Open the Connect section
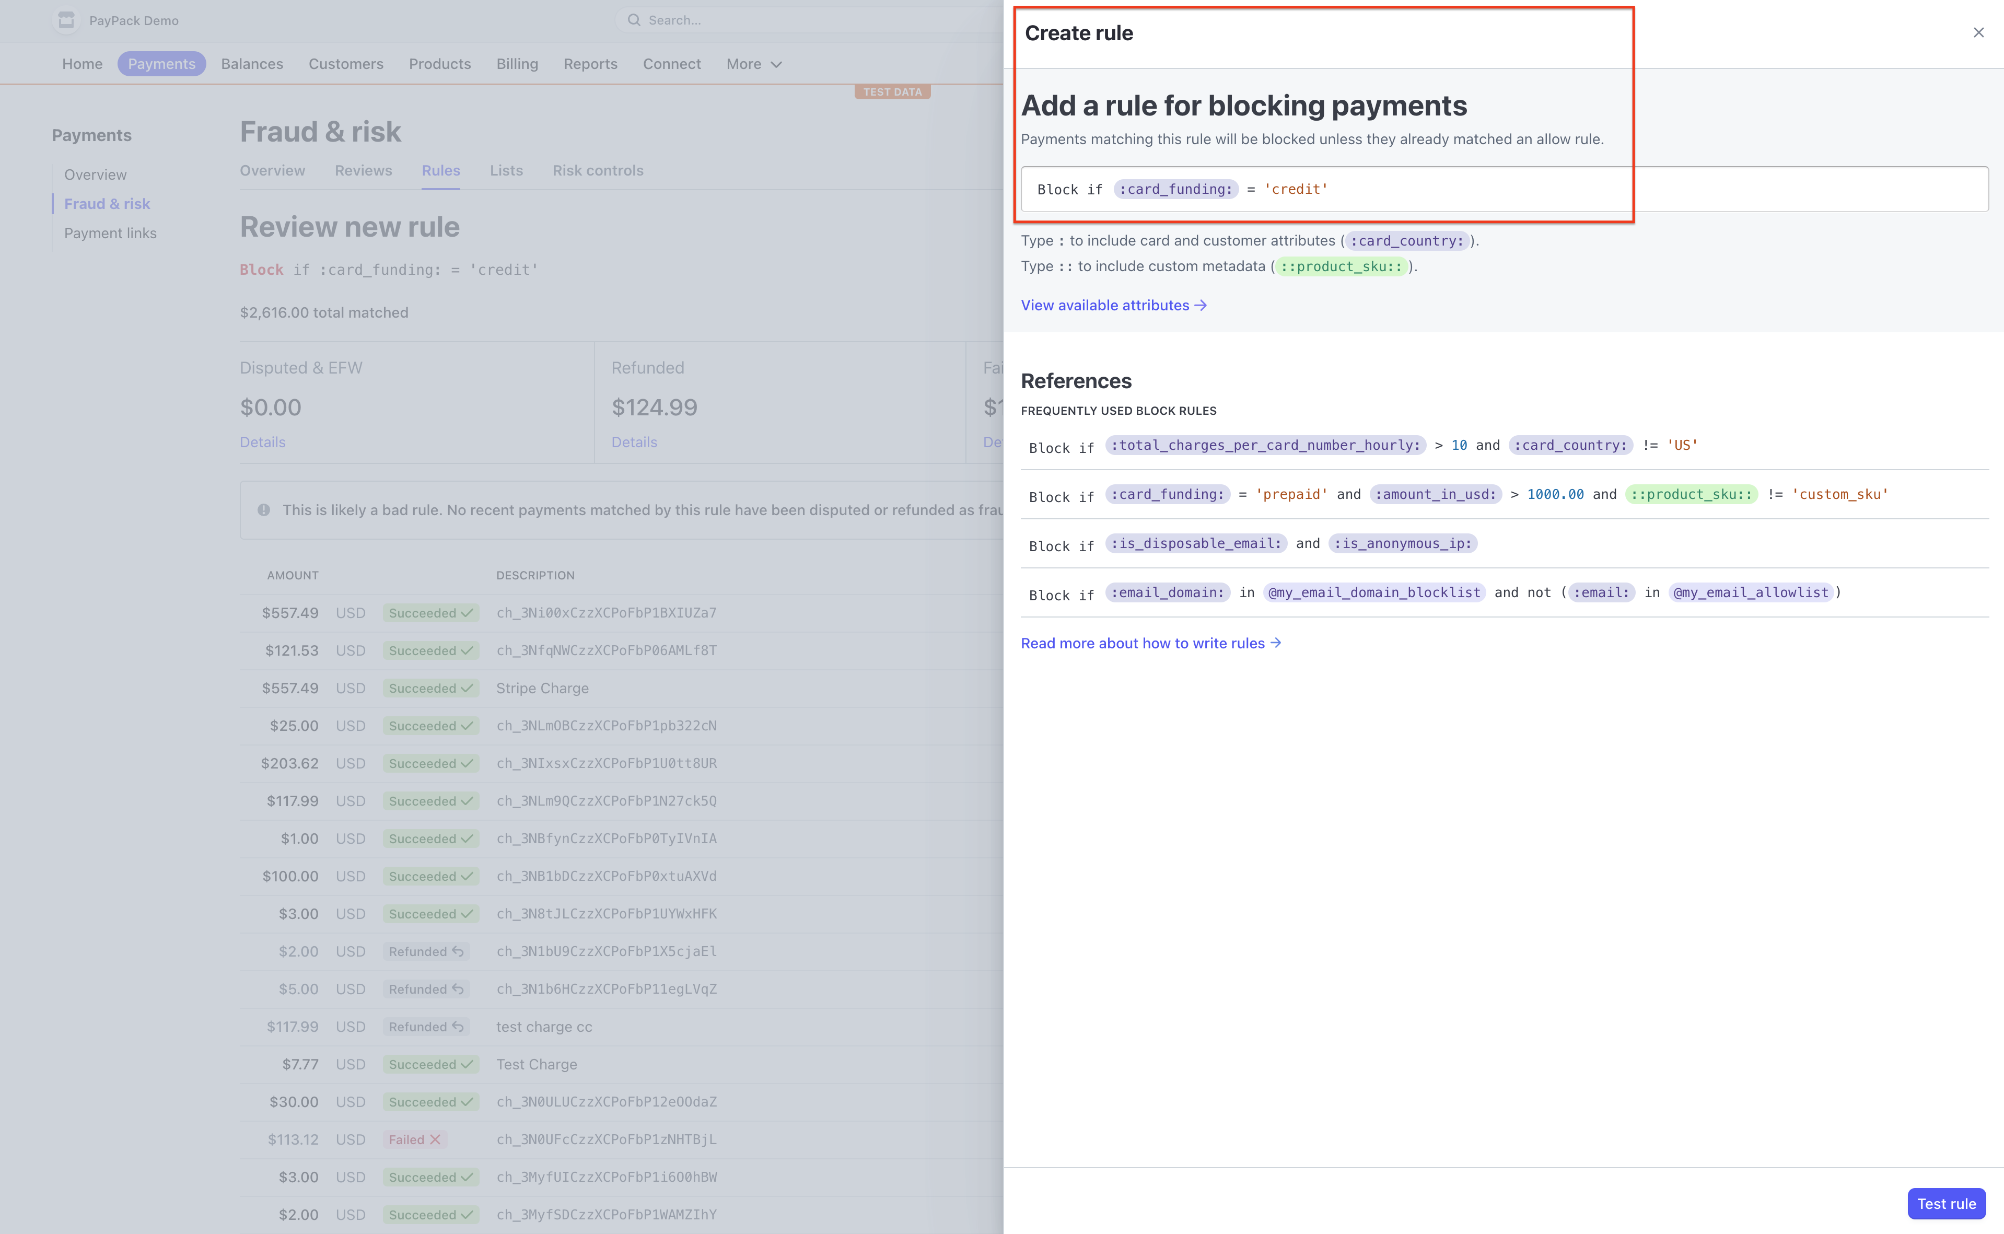 tap(671, 64)
